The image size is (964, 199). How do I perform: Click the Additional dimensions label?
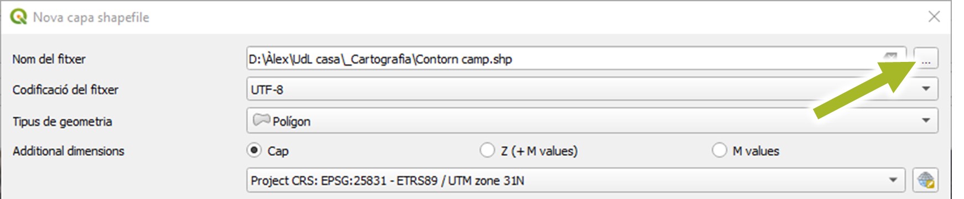click(x=68, y=151)
